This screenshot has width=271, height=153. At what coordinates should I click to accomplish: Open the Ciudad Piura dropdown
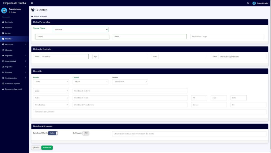(x=91, y=82)
